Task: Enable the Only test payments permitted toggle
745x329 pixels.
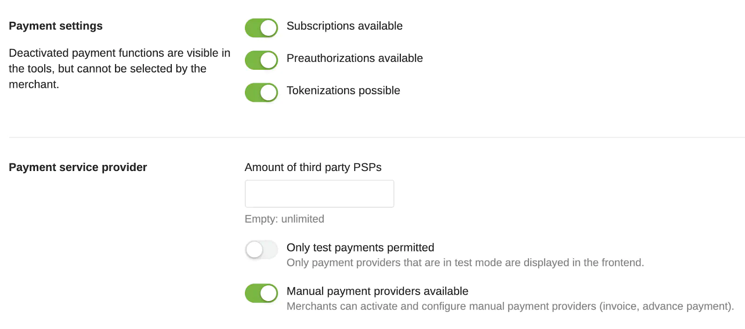Action: [x=261, y=250]
